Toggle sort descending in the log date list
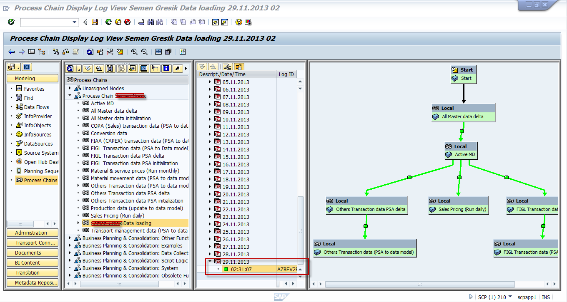 [x=201, y=67]
